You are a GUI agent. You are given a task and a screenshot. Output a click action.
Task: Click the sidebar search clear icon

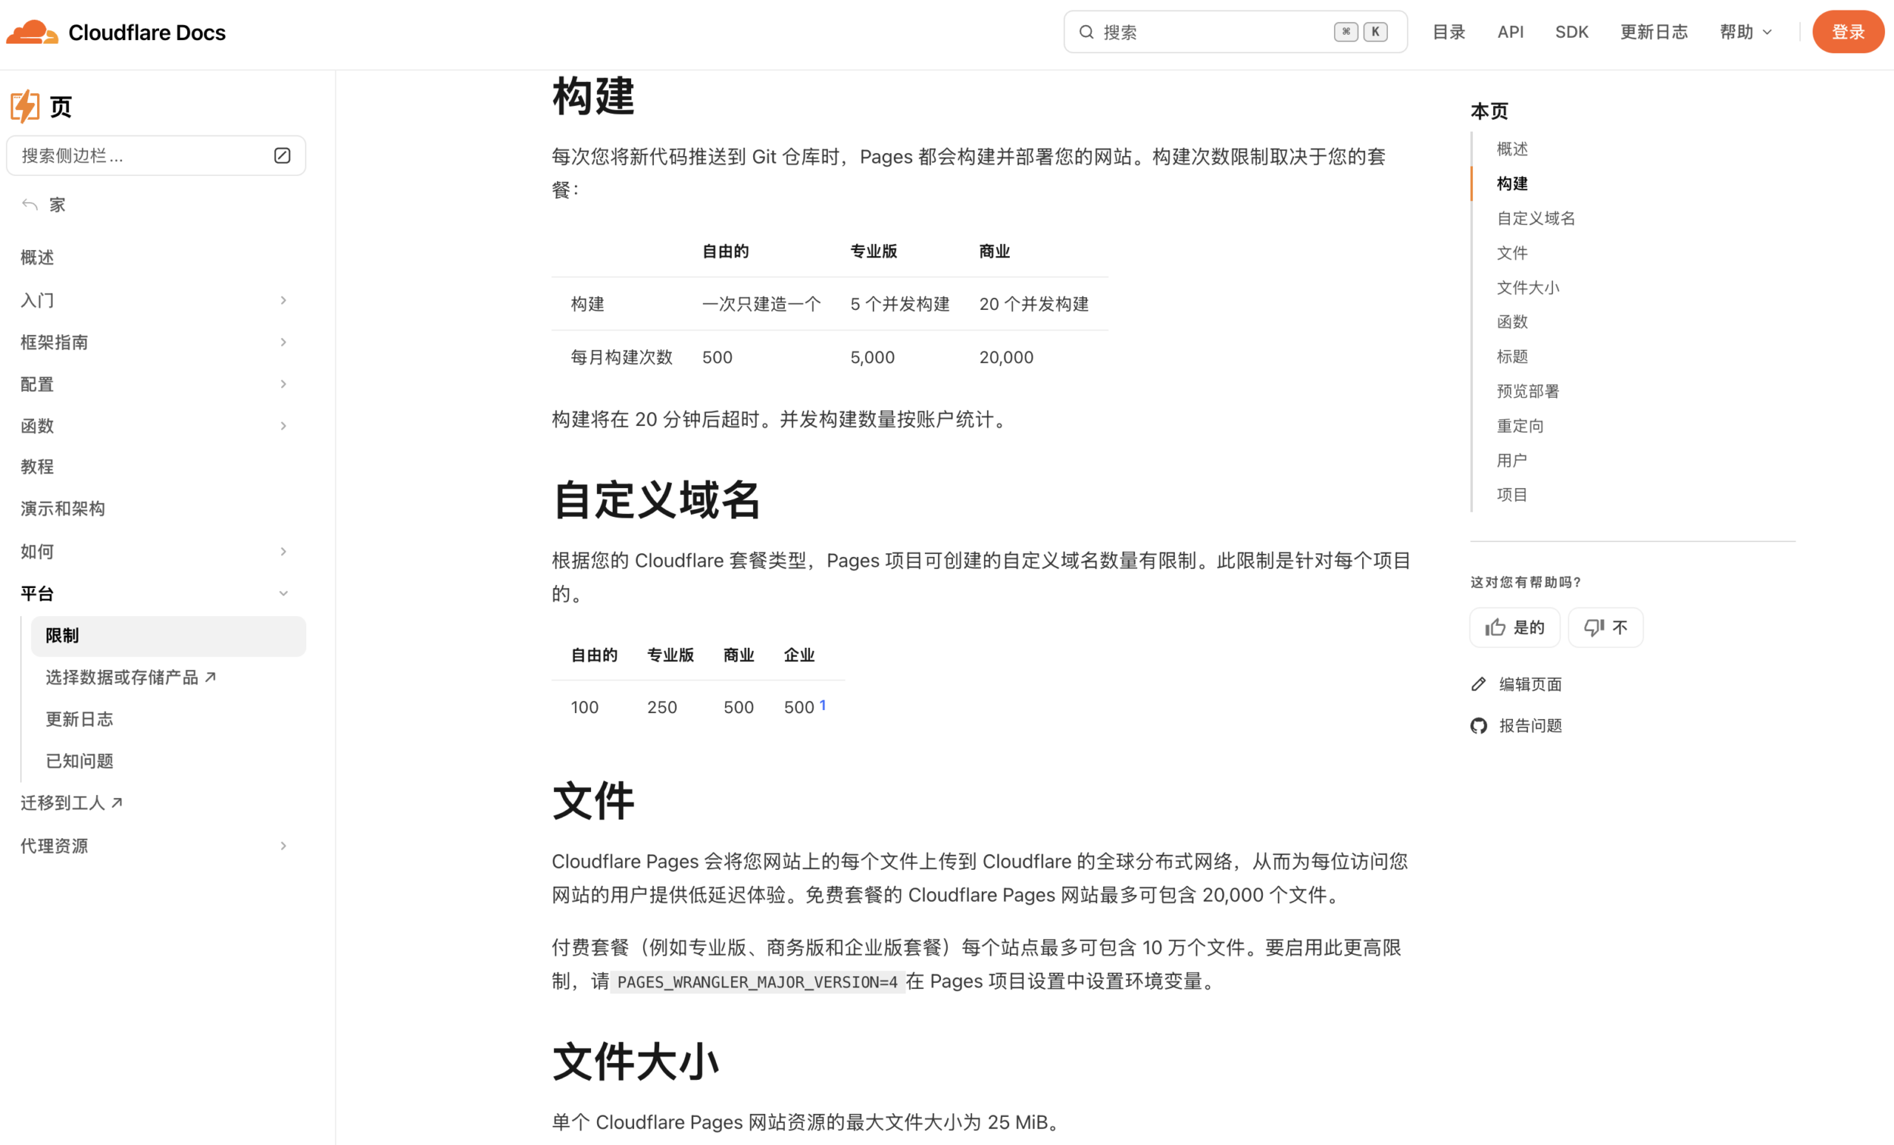(282, 156)
